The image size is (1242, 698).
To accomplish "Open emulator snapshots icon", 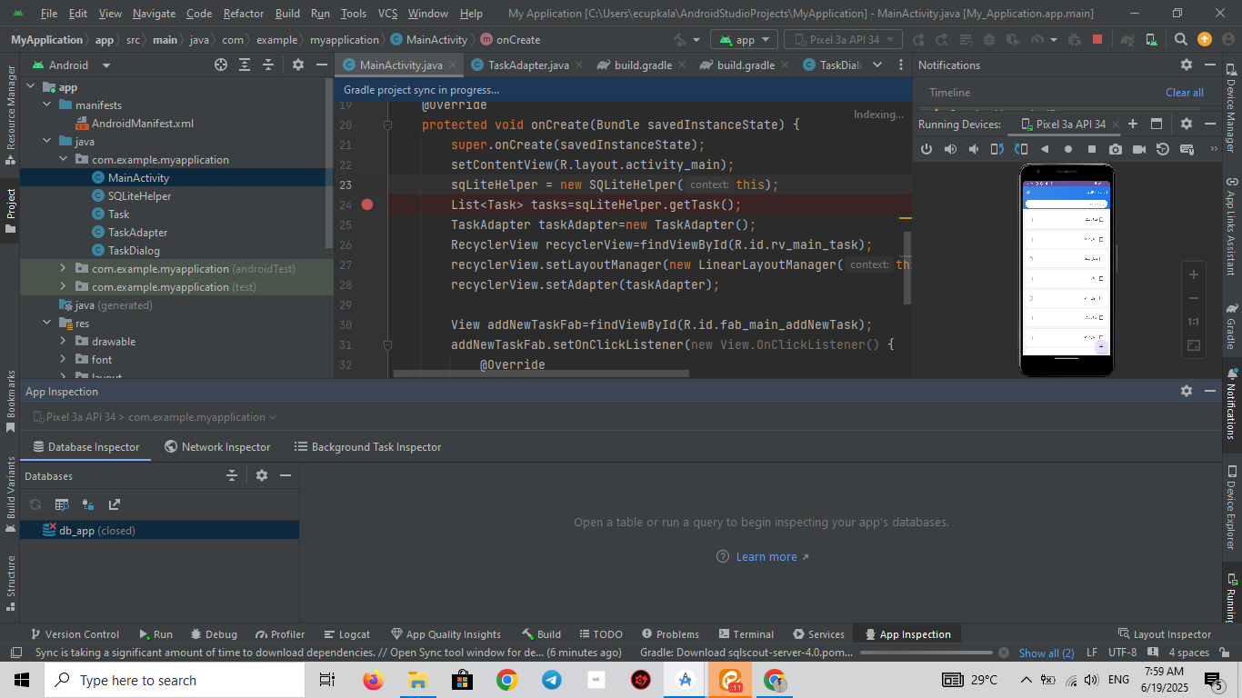I will [x=1163, y=149].
